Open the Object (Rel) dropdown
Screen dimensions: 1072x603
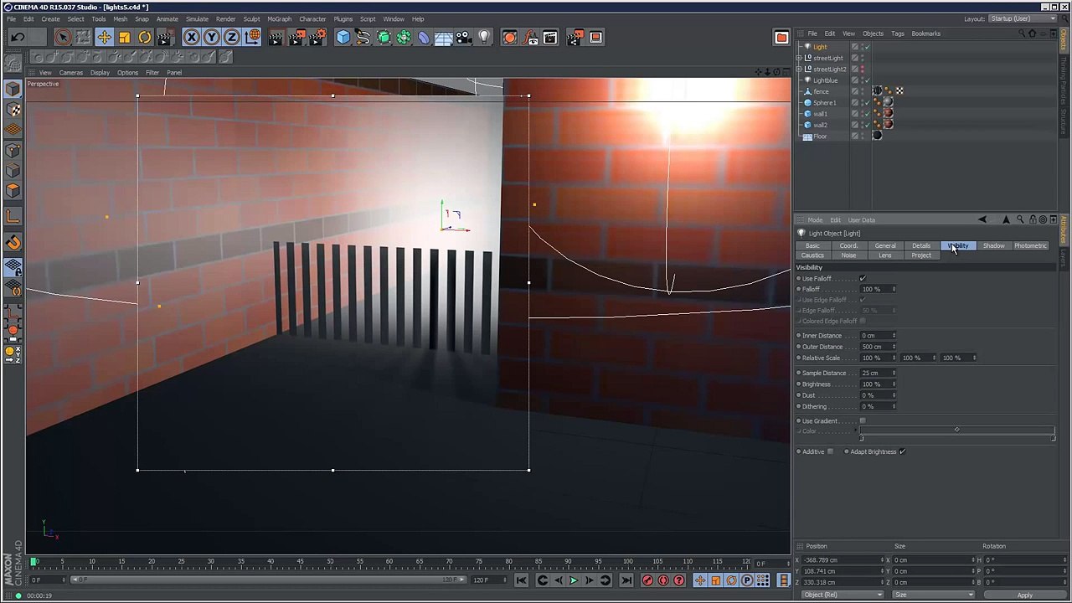pos(842,595)
